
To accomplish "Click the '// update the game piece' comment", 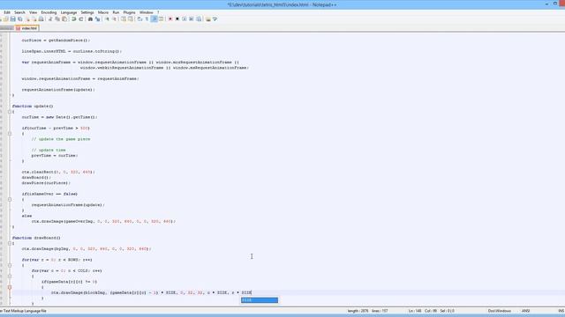I will (x=61, y=139).
